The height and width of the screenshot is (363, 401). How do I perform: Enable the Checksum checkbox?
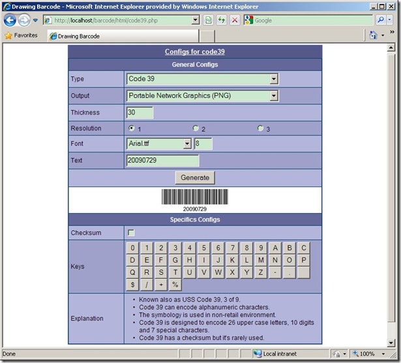coord(131,233)
